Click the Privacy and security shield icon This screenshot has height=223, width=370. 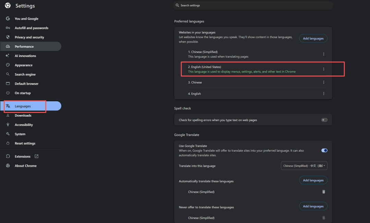point(8,37)
